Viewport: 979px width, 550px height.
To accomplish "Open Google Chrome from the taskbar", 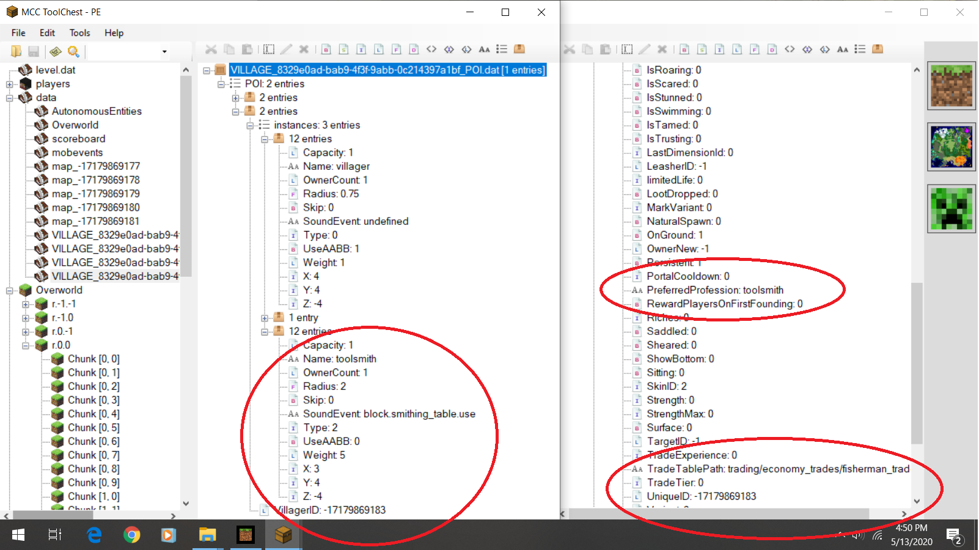I will pyautogui.click(x=131, y=535).
